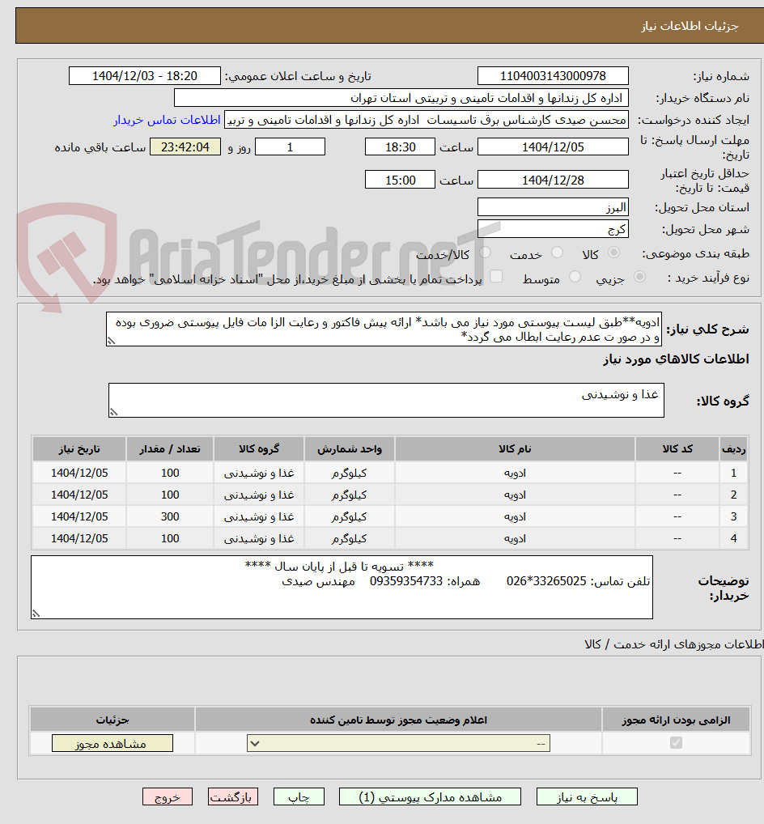This screenshot has height=824, width=764.
Task: Click the شماره نیاز field 1104003143000978
Action: tap(553, 75)
